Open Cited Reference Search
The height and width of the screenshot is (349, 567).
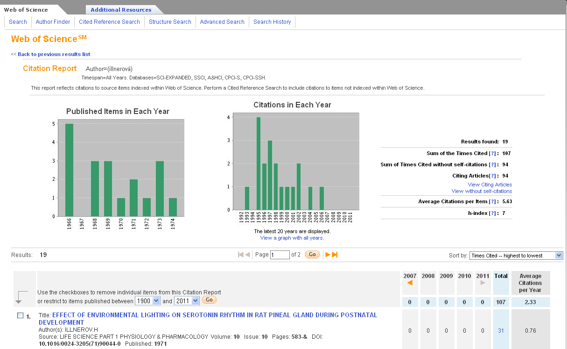click(109, 22)
